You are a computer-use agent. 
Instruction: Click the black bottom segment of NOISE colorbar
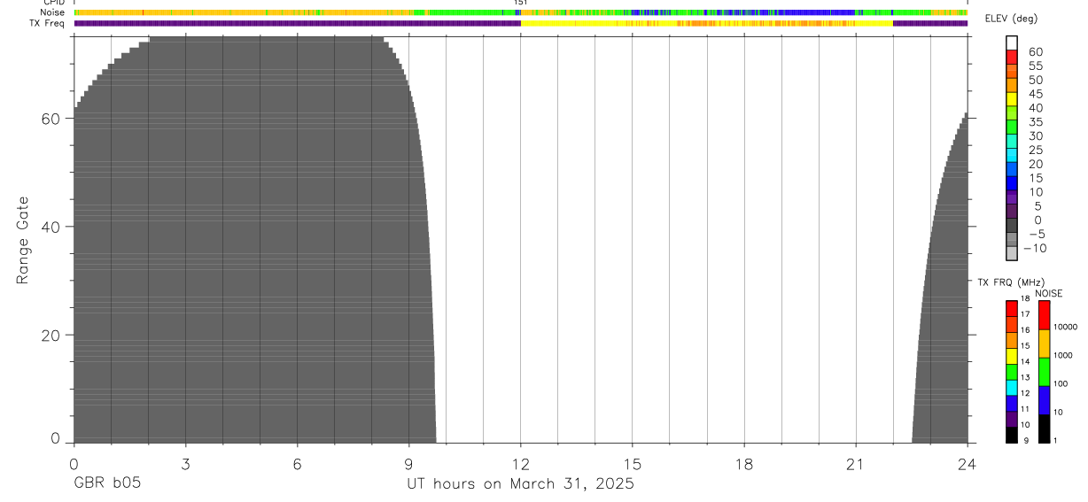pos(1044,429)
